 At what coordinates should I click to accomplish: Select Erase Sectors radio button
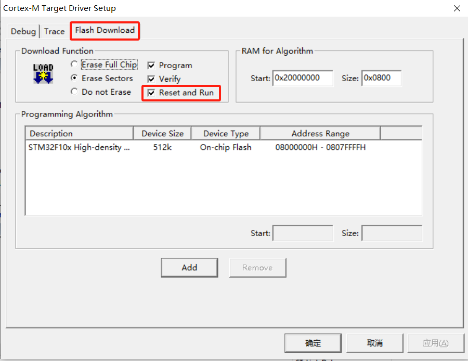coord(74,78)
